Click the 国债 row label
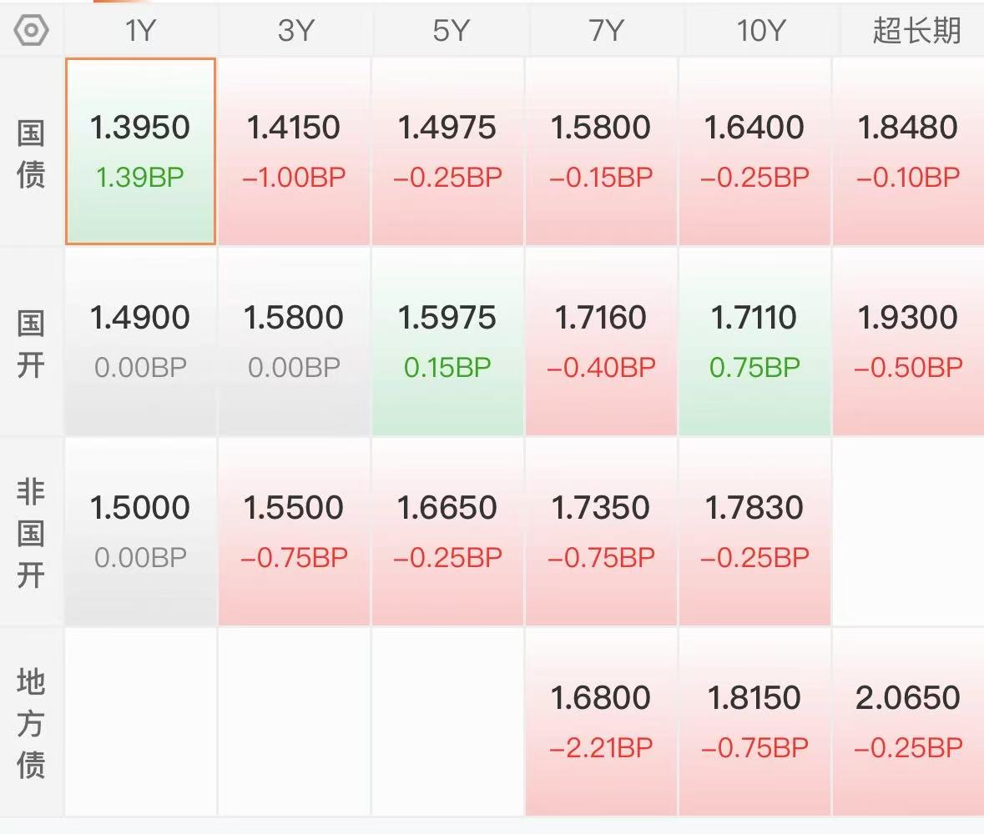 (x=31, y=154)
